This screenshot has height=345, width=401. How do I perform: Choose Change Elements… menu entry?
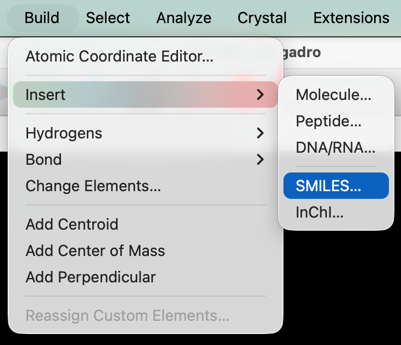click(93, 186)
